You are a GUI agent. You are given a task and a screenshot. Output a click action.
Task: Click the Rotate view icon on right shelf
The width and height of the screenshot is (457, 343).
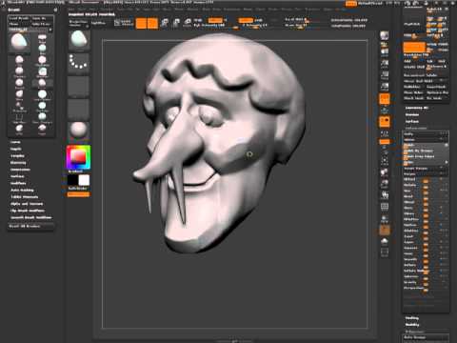click(385, 194)
